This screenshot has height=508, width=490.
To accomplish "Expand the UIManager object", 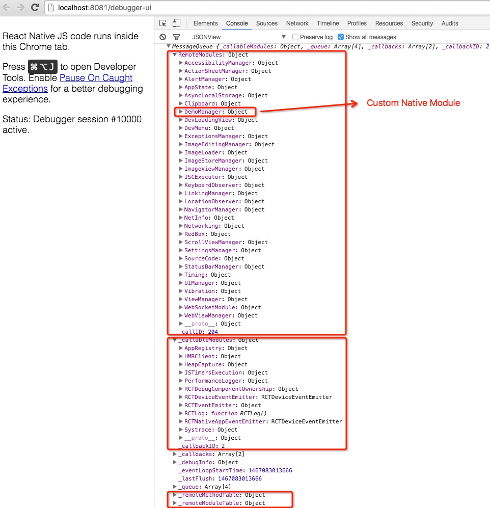I will click(x=181, y=283).
